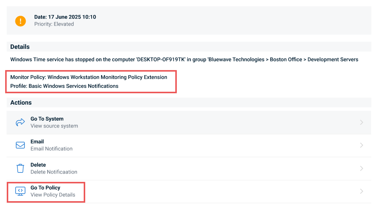373x209 pixels.
Task: Click the Delete trash can icon
Action: click(x=20, y=168)
